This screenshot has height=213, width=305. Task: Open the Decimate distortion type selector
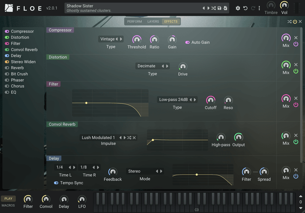152,66
